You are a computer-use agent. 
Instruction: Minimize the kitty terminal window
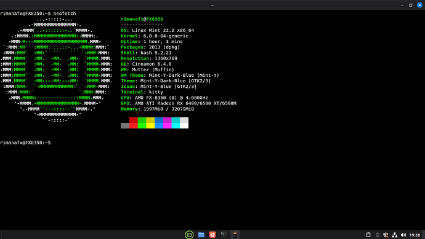click(402, 5)
